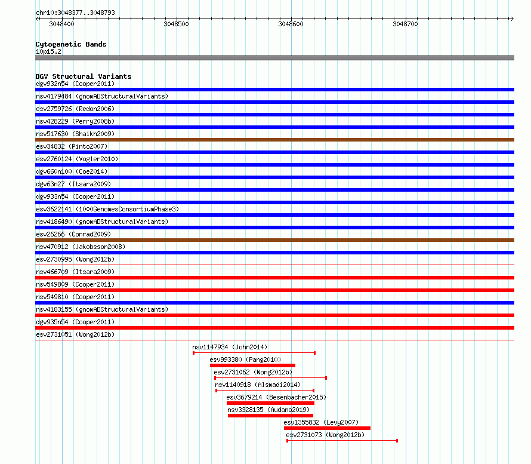Select the esv2759726 (Redon2006) variant

[x=75, y=109]
